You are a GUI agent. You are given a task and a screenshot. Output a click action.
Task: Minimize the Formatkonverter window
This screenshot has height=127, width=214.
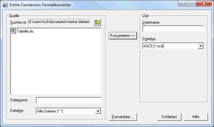183,3
